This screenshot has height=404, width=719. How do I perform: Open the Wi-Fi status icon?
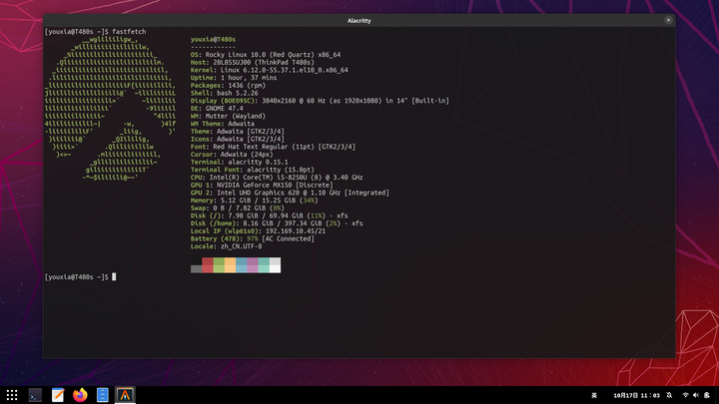pos(685,395)
